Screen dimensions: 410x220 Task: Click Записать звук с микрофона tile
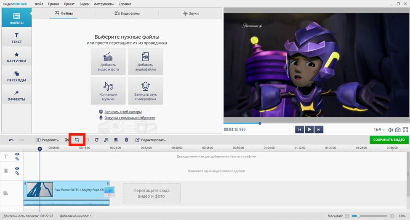click(x=145, y=91)
